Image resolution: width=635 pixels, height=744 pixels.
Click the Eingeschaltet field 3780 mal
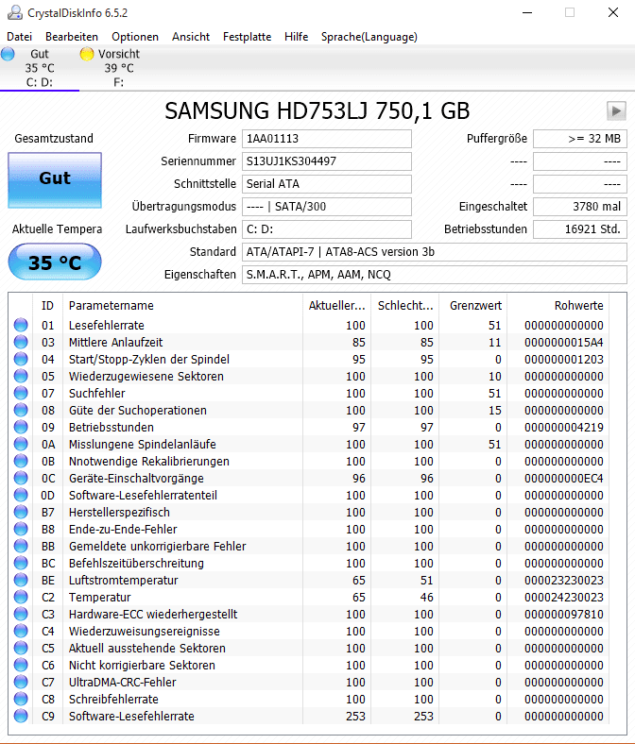tap(580, 207)
